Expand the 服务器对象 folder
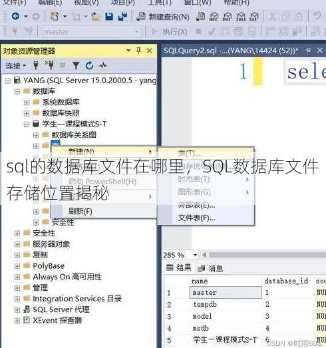Viewport: 326px width, 348px height. pyautogui.click(x=17, y=244)
